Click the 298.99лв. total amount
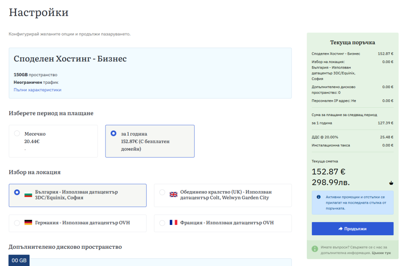This screenshot has width=409, height=266. point(333,183)
